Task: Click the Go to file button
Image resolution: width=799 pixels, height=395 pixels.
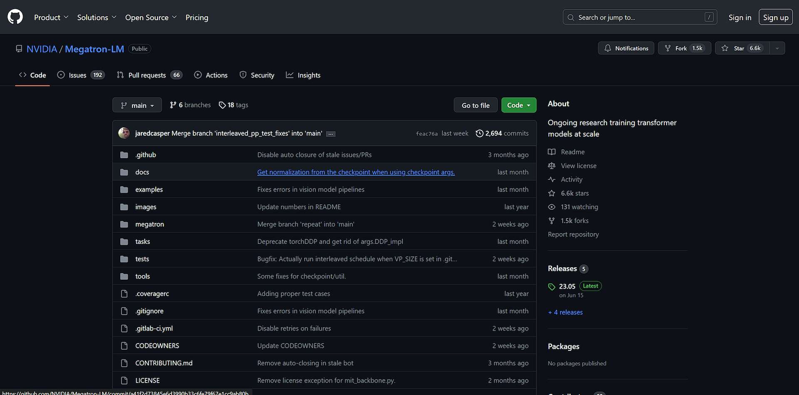Action: pyautogui.click(x=476, y=105)
